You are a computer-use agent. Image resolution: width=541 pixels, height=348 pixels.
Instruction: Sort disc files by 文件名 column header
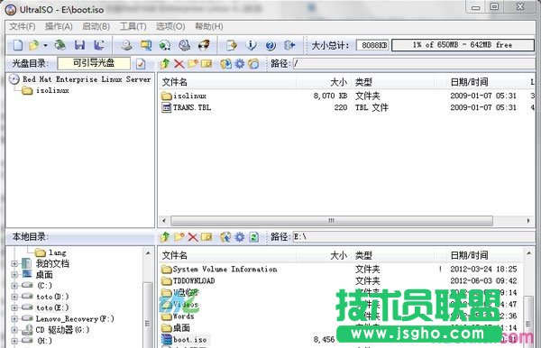[x=227, y=82]
